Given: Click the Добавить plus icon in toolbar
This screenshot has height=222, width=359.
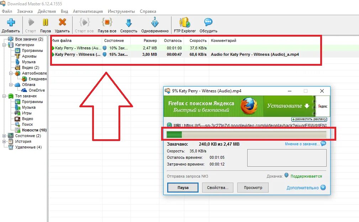Looking at the screenshot, I should [x=11, y=22].
